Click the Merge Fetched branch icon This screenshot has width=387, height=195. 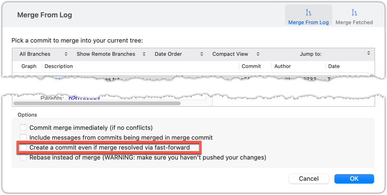click(x=354, y=13)
